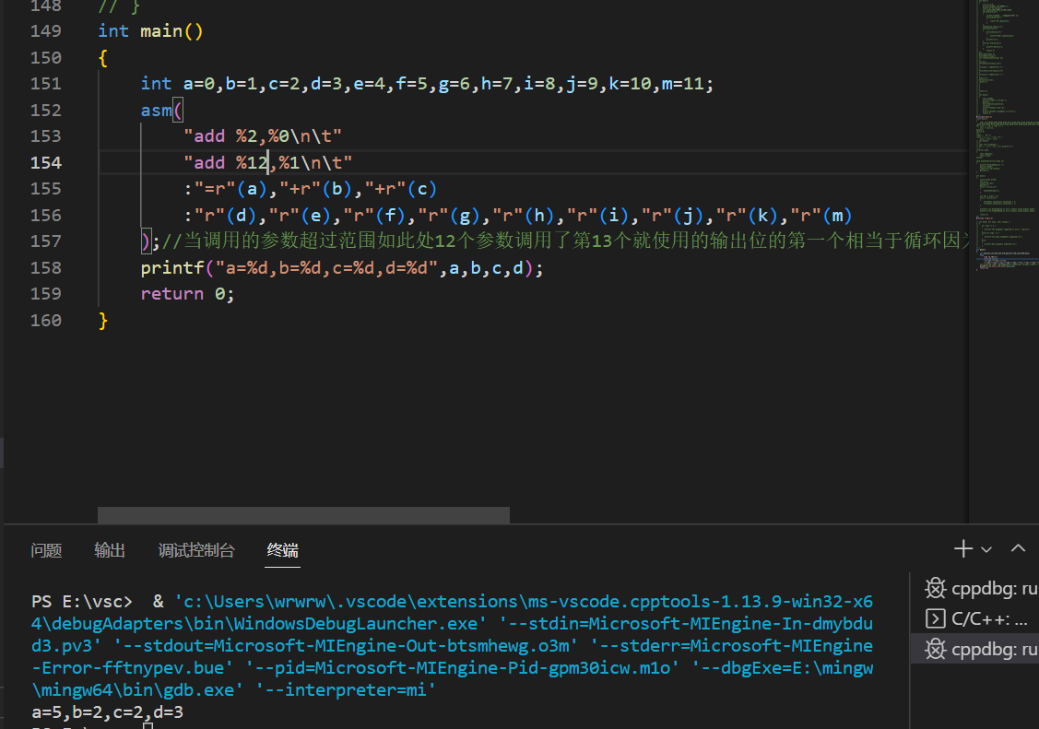Select the 终端 tab
Image resolution: width=1039 pixels, height=729 pixels.
(282, 550)
